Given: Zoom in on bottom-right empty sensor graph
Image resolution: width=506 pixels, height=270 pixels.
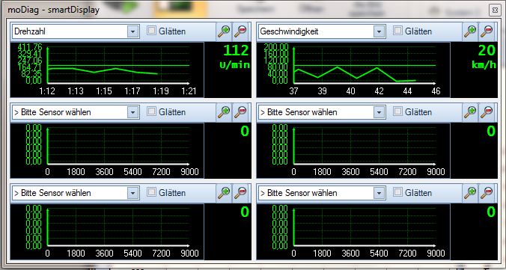Looking at the screenshot, I should tap(470, 193).
